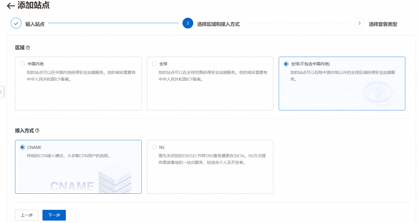Select the 全球(不包含中国内地) radio button

point(286,64)
